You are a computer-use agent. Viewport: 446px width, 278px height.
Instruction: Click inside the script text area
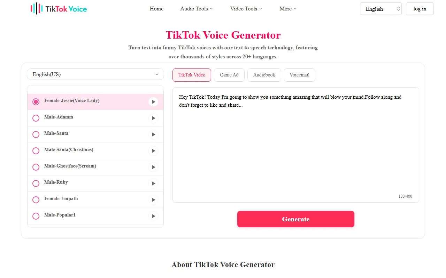[295, 146]
